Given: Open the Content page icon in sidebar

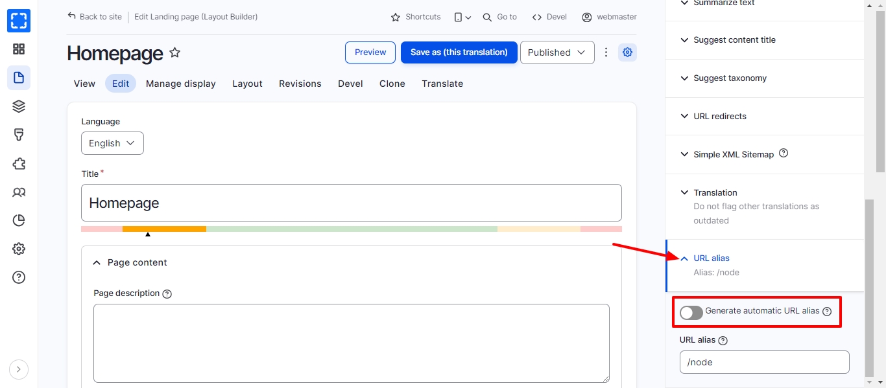Looking at the screenshot, I should click(x=19, y=78).
